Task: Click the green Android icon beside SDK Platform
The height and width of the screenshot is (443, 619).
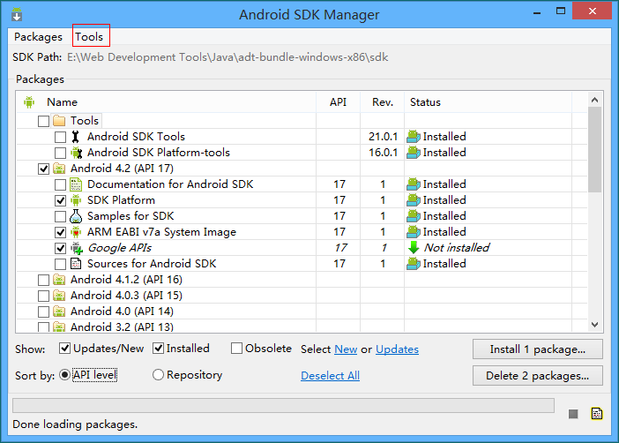Action: [x=76, y=200]
